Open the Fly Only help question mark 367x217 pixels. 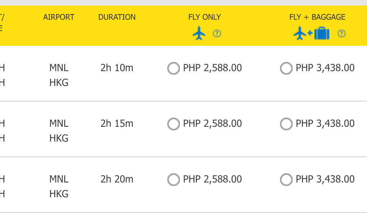click(217, 34)
